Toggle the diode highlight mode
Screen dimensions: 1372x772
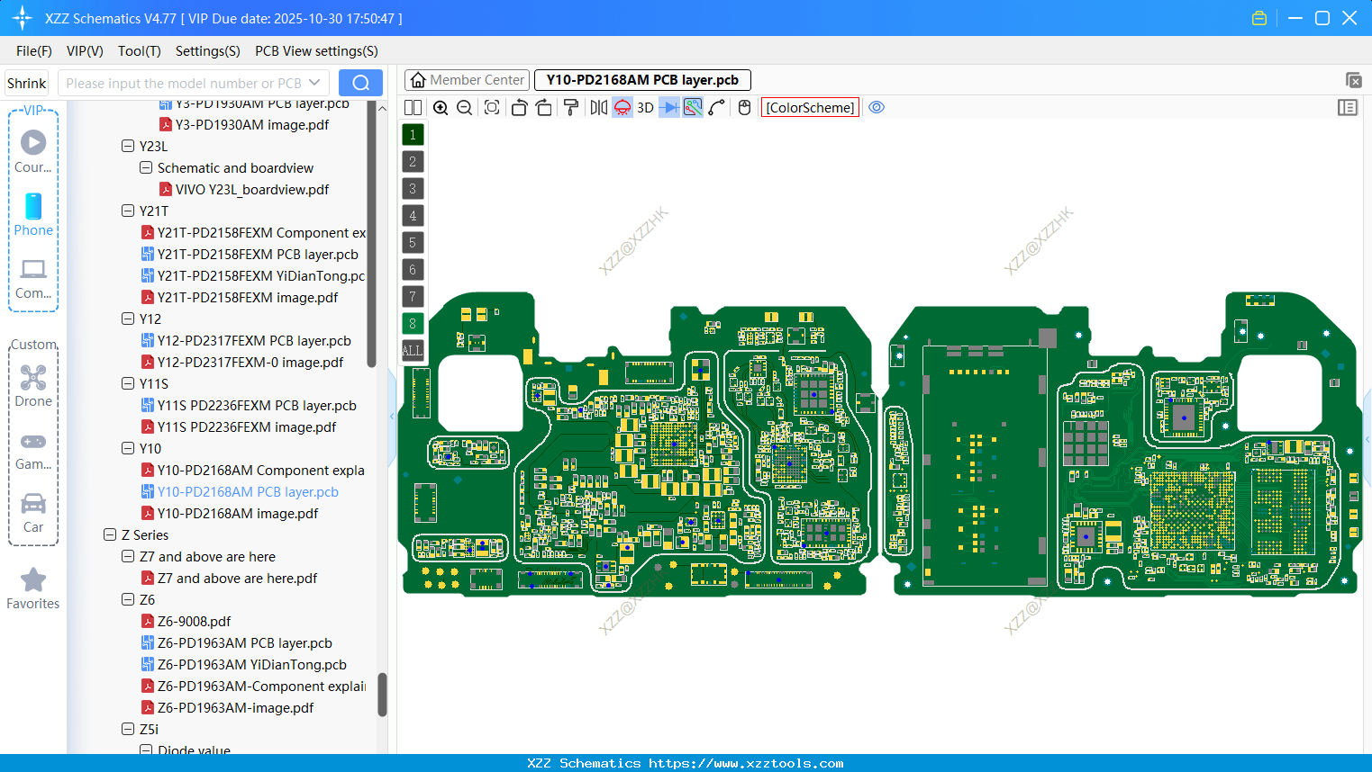point(622,107)
